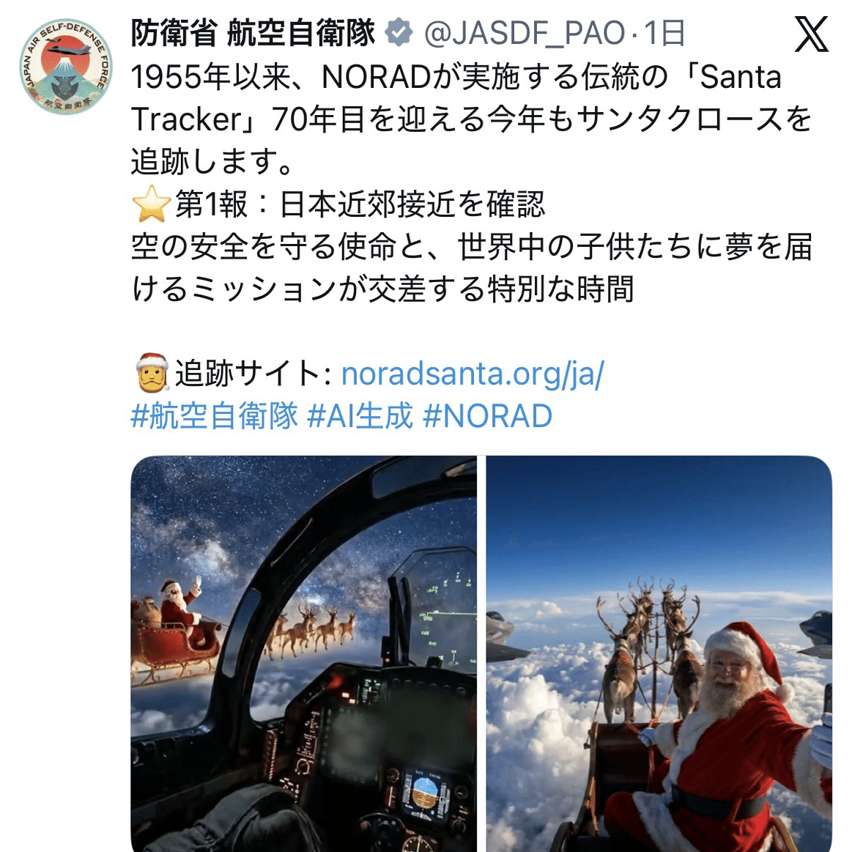Open the #NORAD hashtag
This screenshot has width=852, height=852.
487,416
